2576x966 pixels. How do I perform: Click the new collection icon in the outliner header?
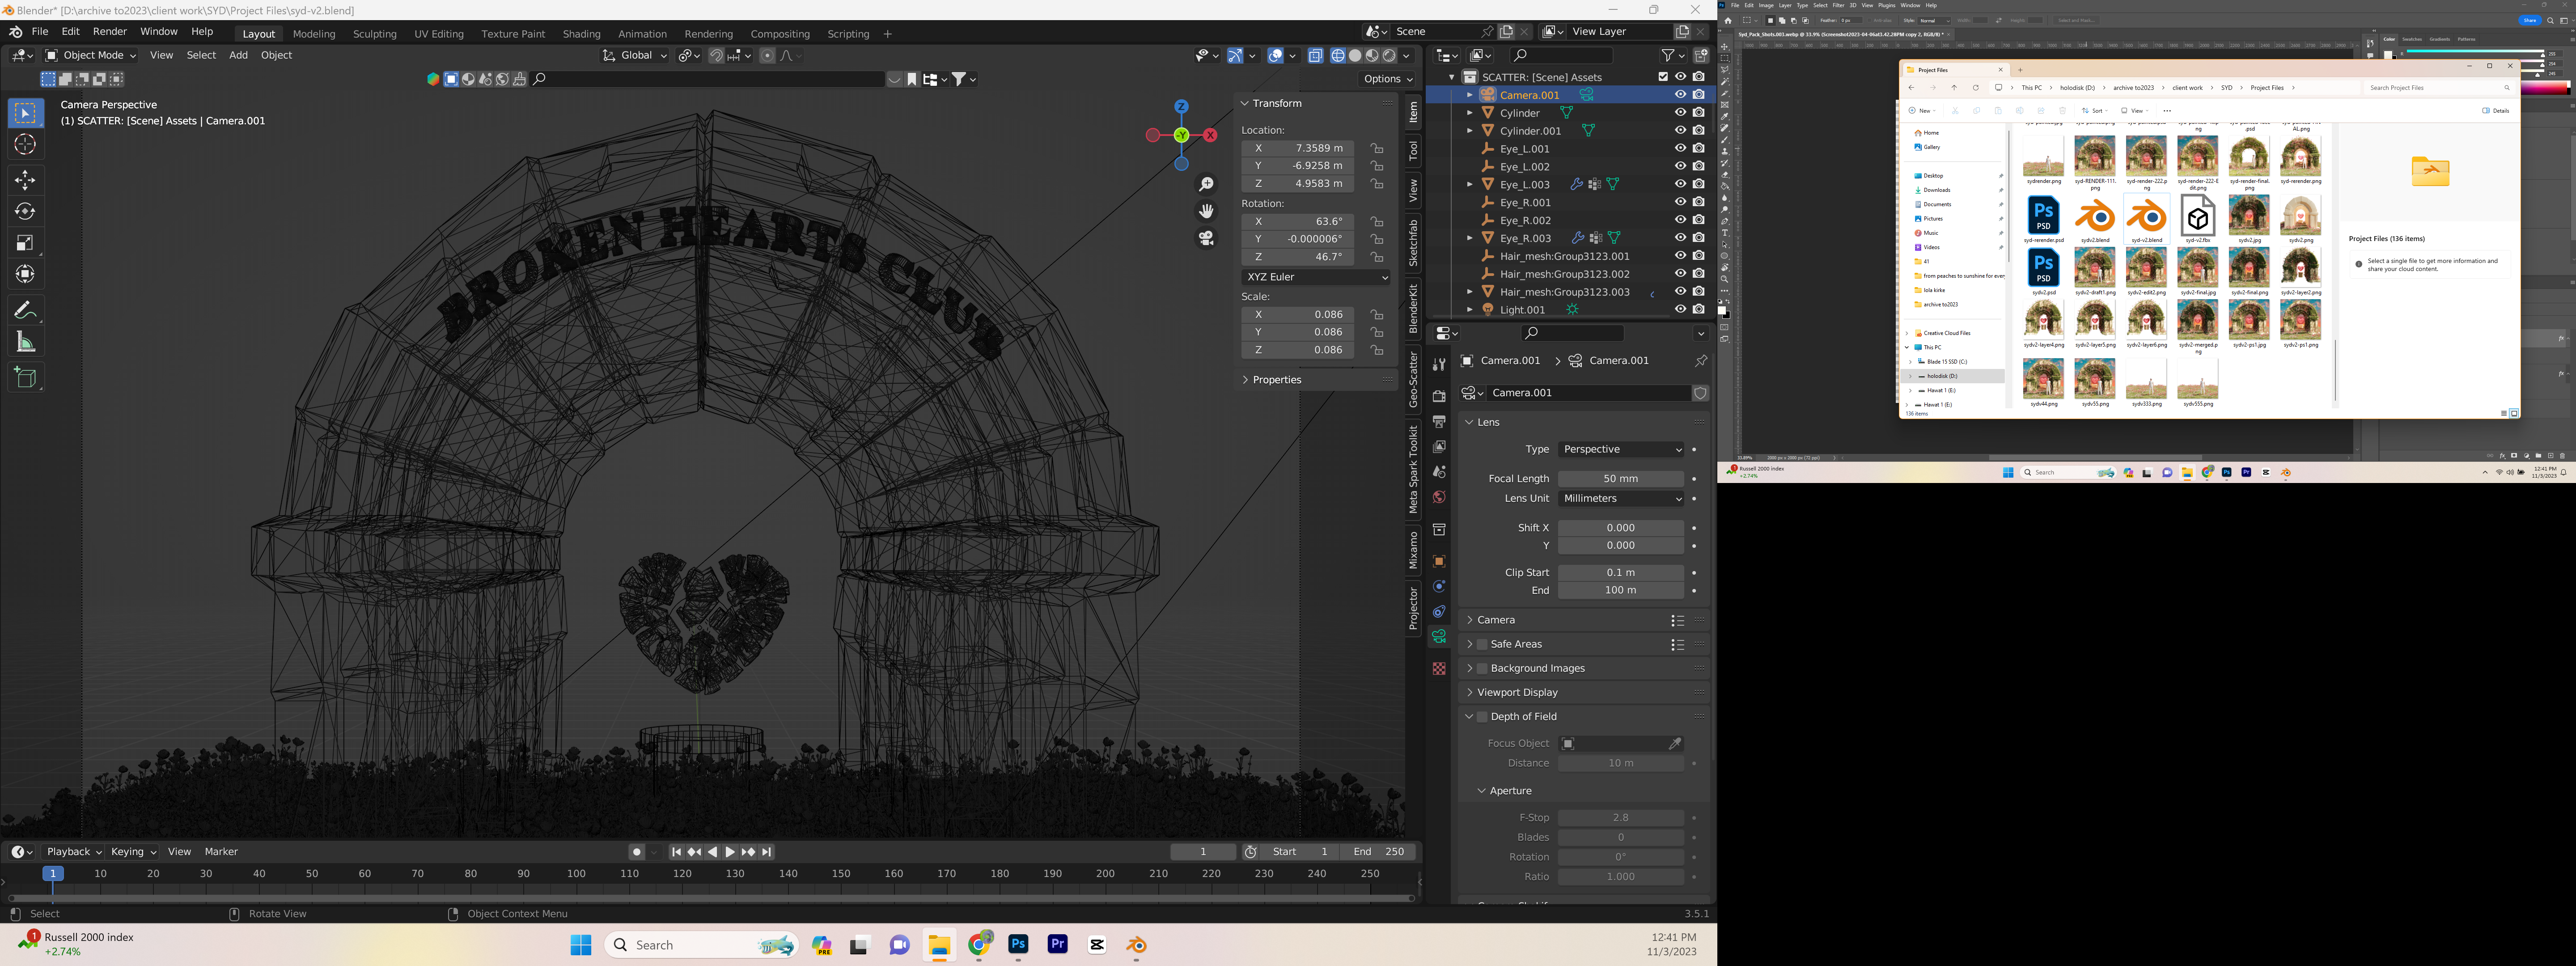1700,56
